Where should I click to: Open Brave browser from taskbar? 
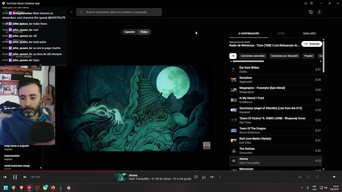(21, 188)
